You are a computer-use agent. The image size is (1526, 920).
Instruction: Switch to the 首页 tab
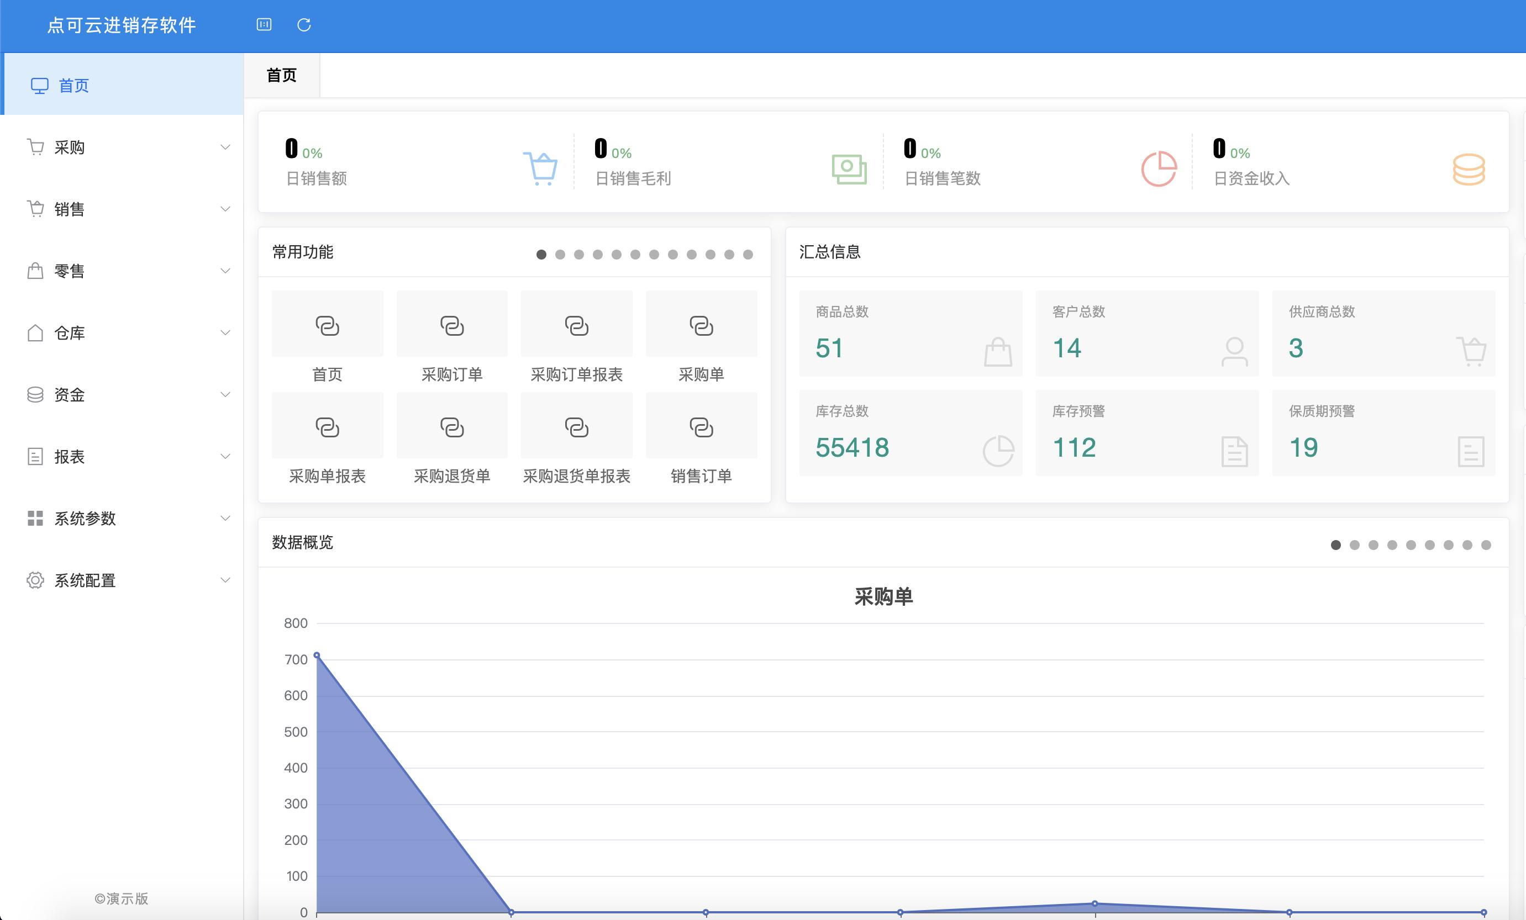click(282, 75)
